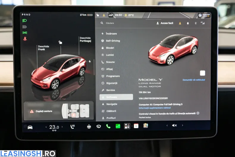235x157 pixels.
Task: Open the Profiluri profiles menu
Action: pos(109,118)
